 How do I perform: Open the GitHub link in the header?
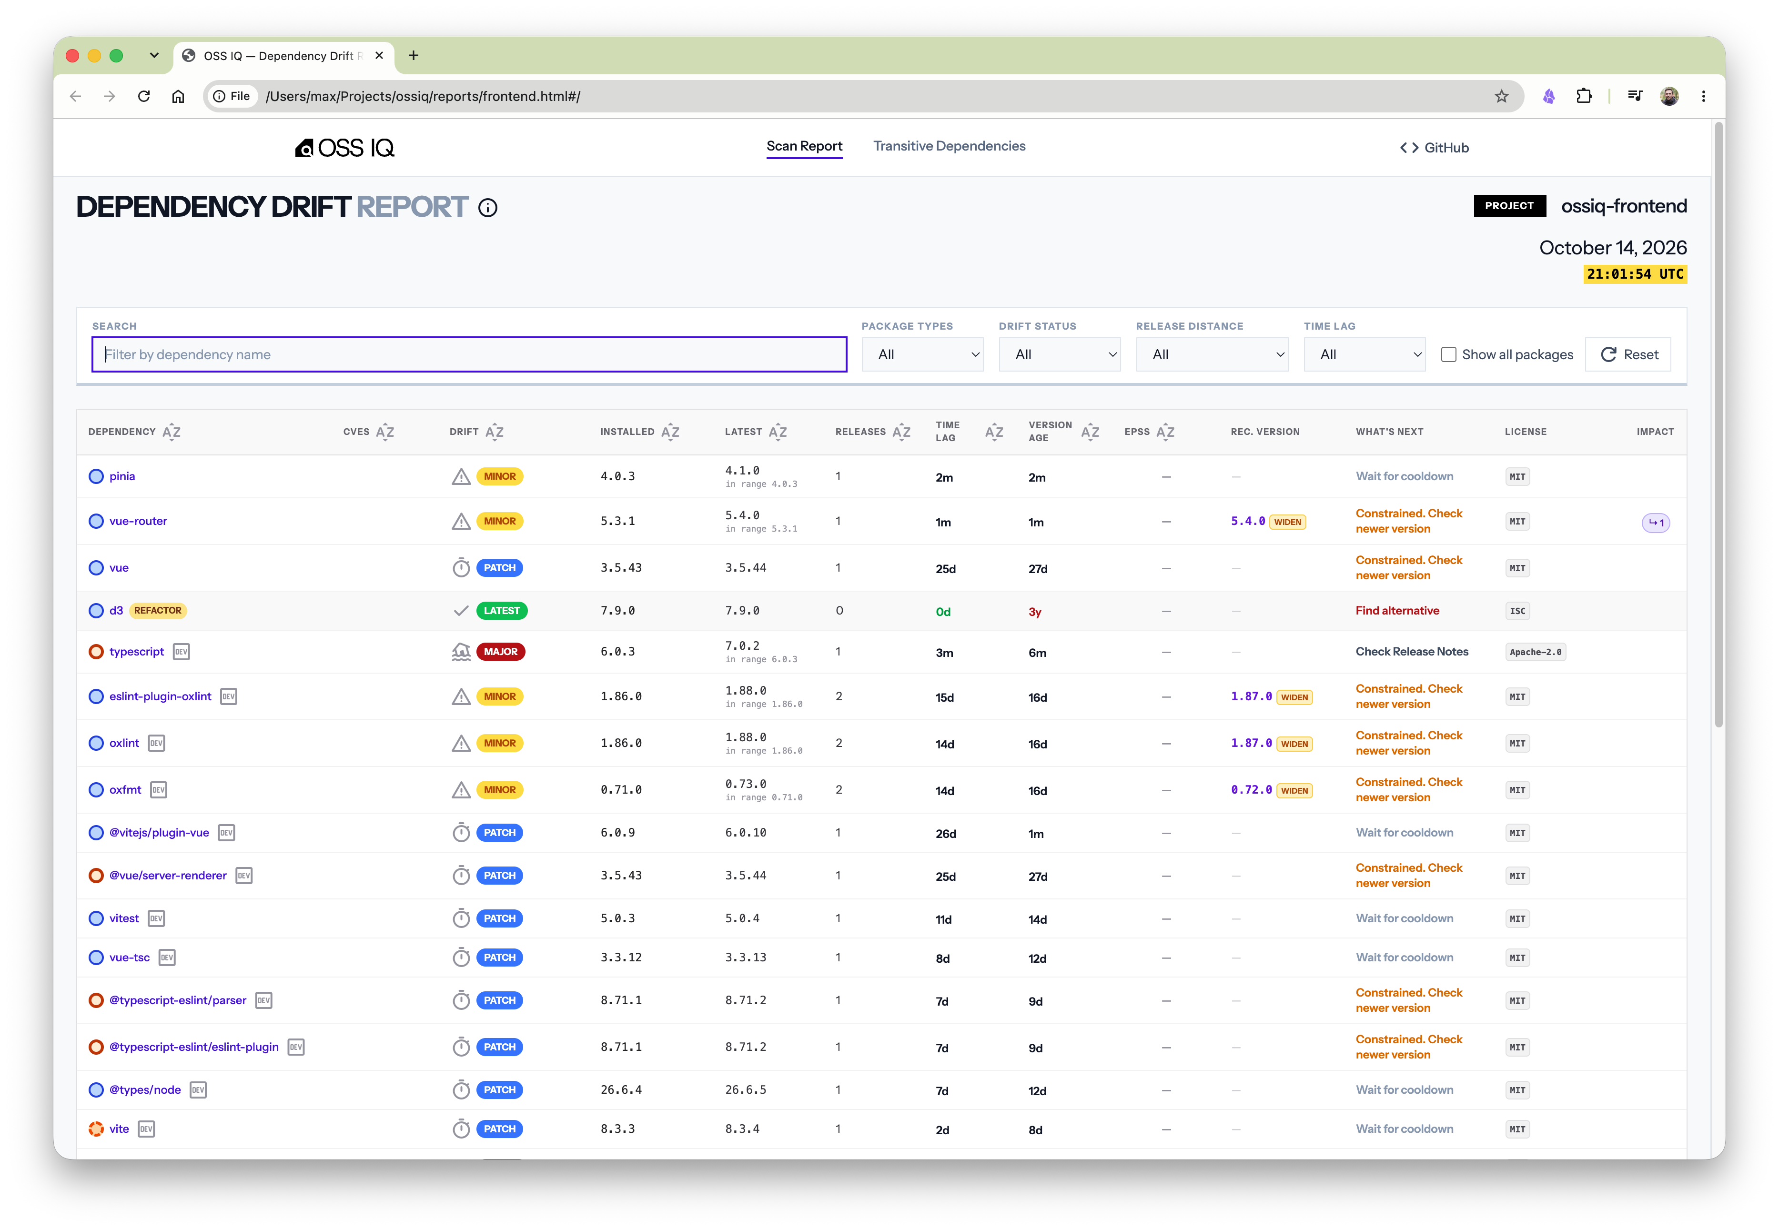[x=1434, y=148]
